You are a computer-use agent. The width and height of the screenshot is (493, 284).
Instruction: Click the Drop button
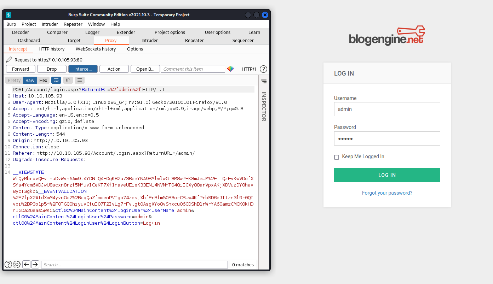(52, 69)
